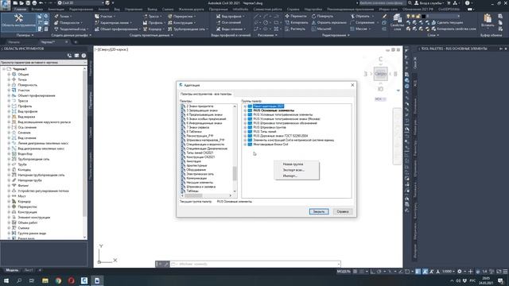Click the Вставить (Paste) ribbon button

click(x=488, y=21)
